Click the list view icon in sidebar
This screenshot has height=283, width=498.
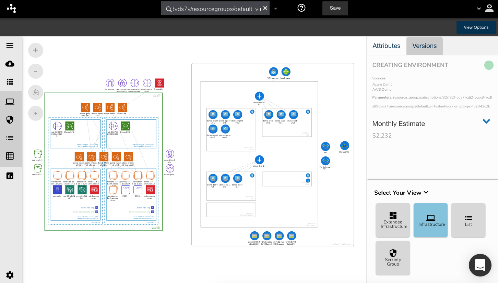tap(10, 138)
